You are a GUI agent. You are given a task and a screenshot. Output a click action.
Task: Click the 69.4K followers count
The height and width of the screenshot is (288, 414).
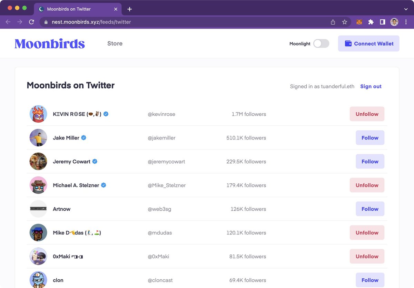point(248,280)
